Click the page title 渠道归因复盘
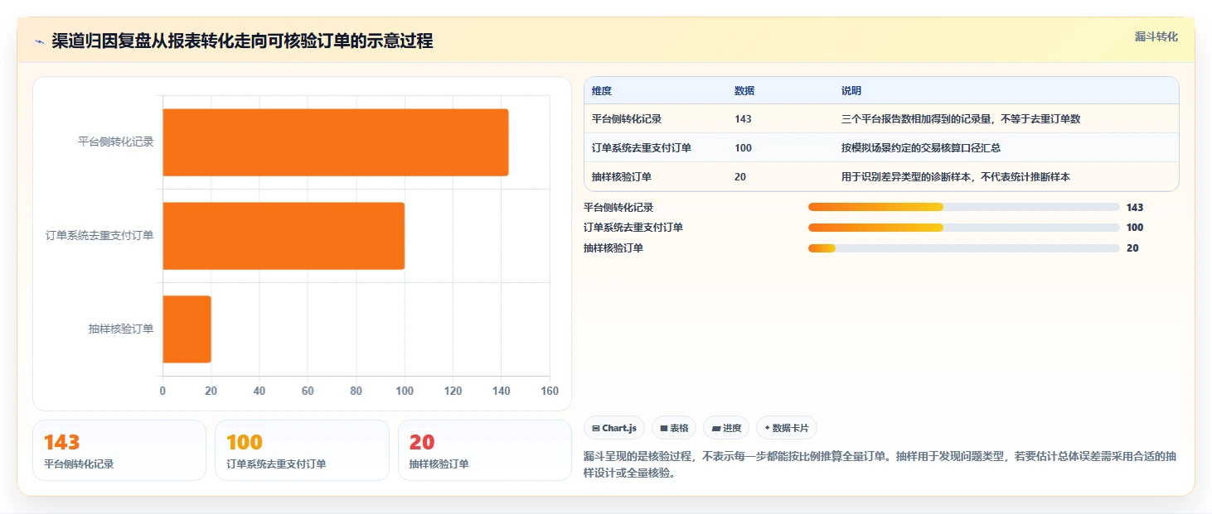1212x514 pixels. point(242,41)
